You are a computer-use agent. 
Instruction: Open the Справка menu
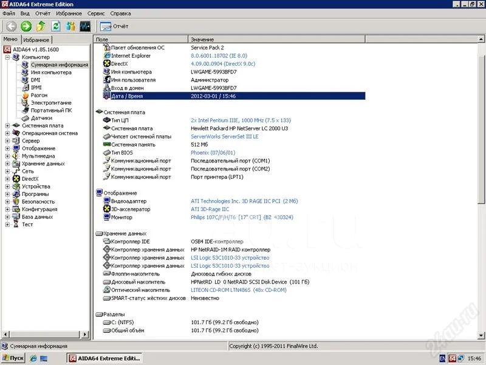[x=120, y=13]
